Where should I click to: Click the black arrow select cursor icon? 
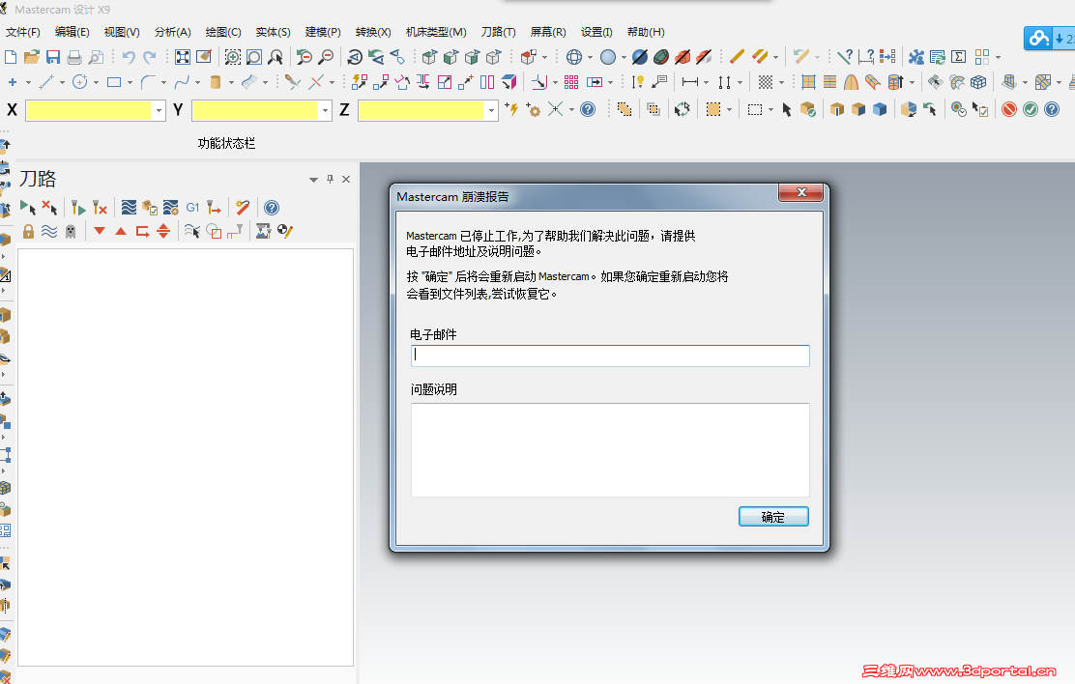(787, 109)
